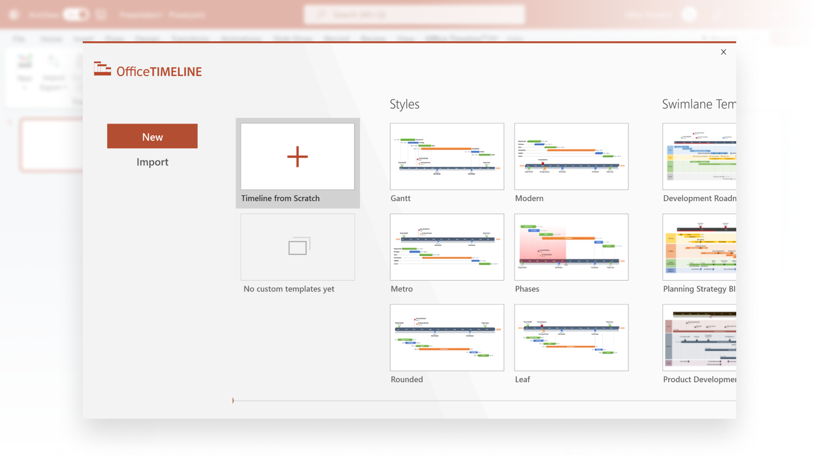Click the red New button
This screenshot has height=460, width=819.
[x=152, y=136]
